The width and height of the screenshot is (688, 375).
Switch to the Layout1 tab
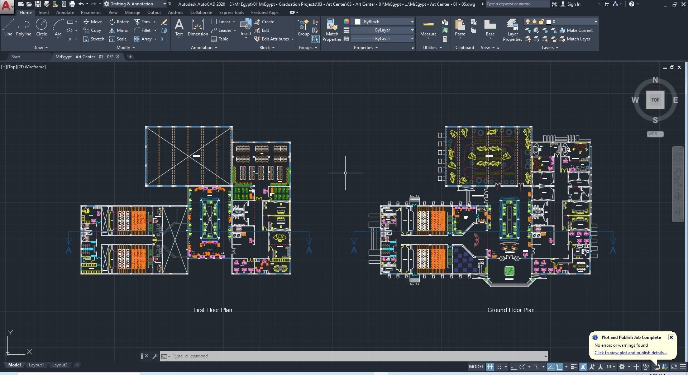pyautogui.click(x=36, y=365)
